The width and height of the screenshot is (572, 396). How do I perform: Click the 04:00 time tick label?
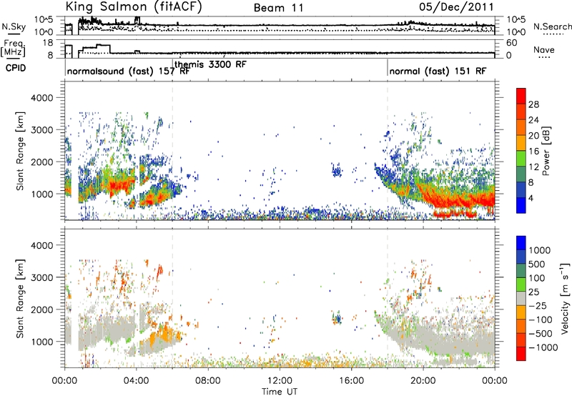click(x=137, y=380)
